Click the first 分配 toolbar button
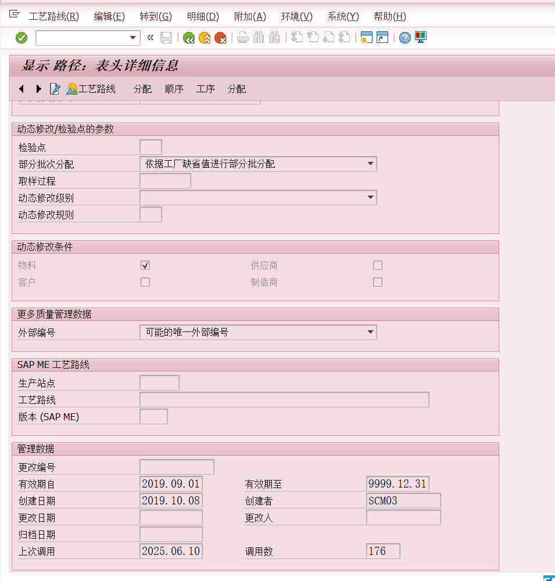Image resolution: width=555 pixels, height=581 pixels. 142,89
